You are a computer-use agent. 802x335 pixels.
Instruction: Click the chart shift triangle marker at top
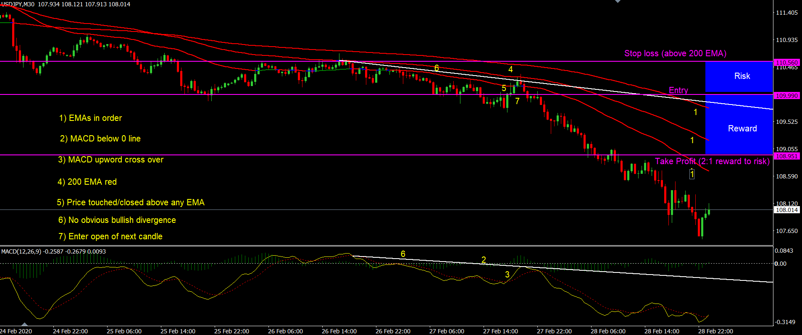tap(618, 1)
